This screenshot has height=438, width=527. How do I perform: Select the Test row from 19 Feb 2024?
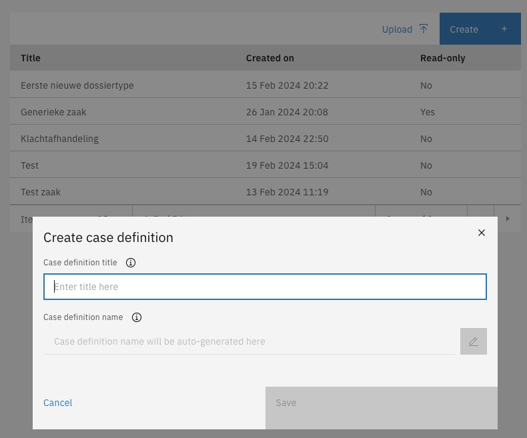coord(30,165)
